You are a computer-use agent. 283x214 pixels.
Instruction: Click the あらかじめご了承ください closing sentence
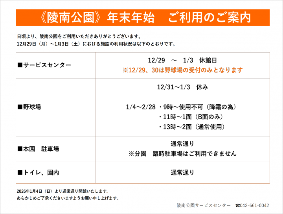tap(68, 198)
